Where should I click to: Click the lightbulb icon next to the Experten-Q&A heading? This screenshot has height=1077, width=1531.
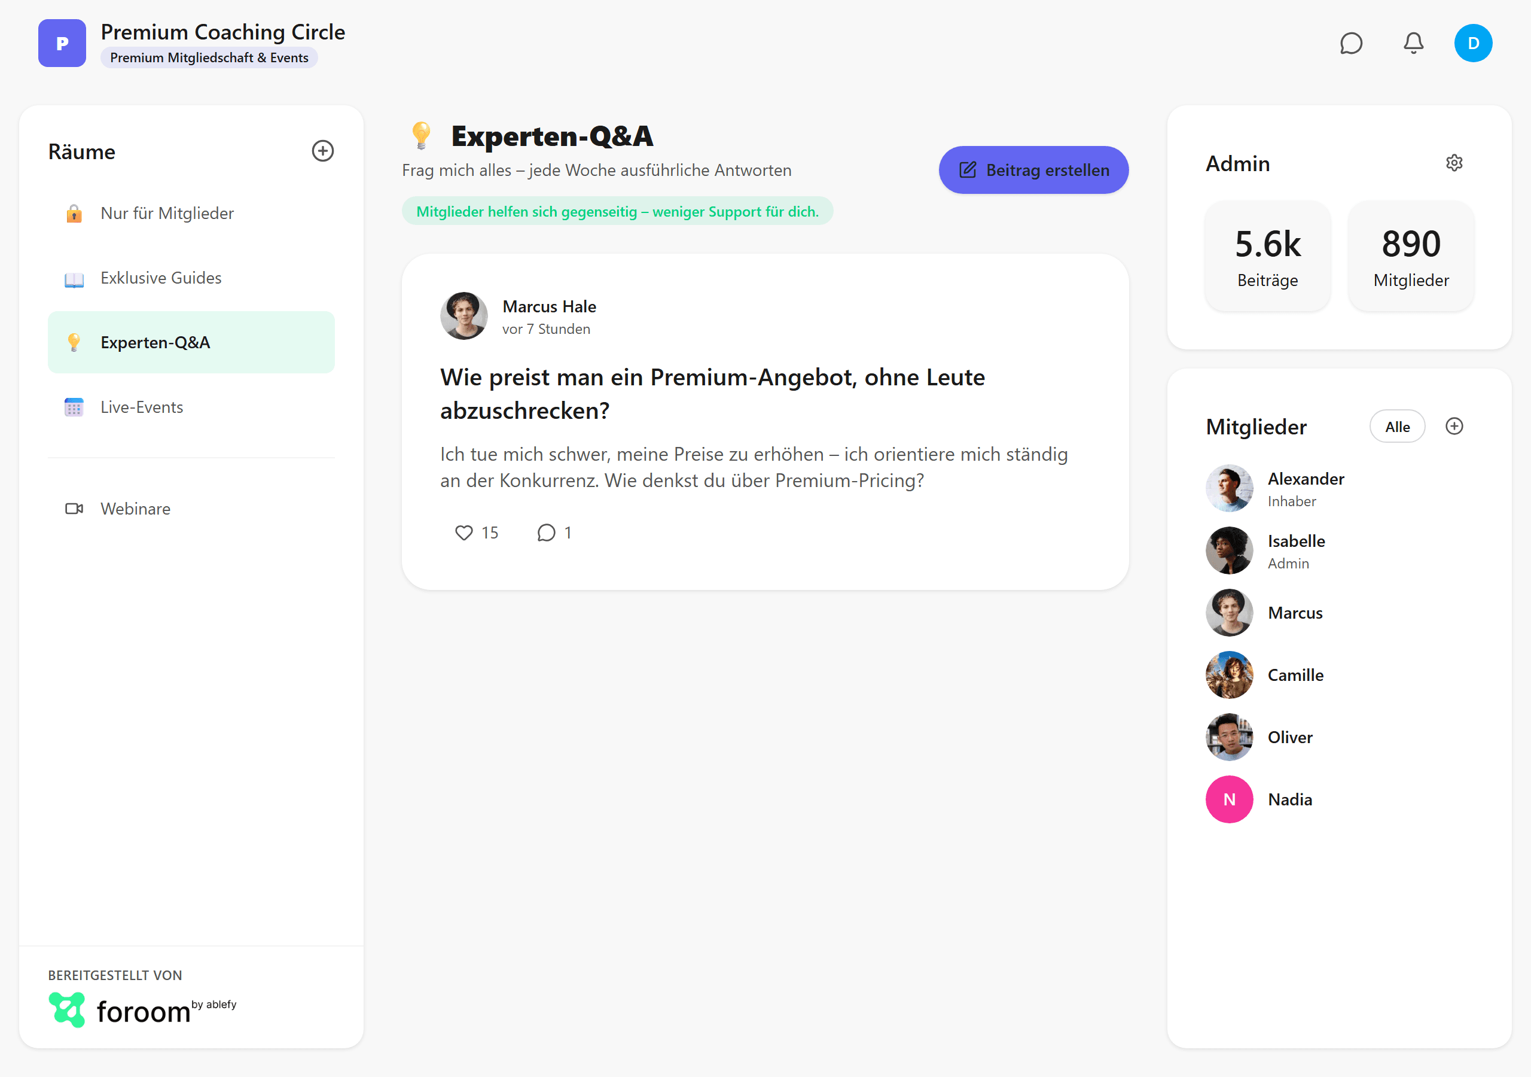click(422, 135)
